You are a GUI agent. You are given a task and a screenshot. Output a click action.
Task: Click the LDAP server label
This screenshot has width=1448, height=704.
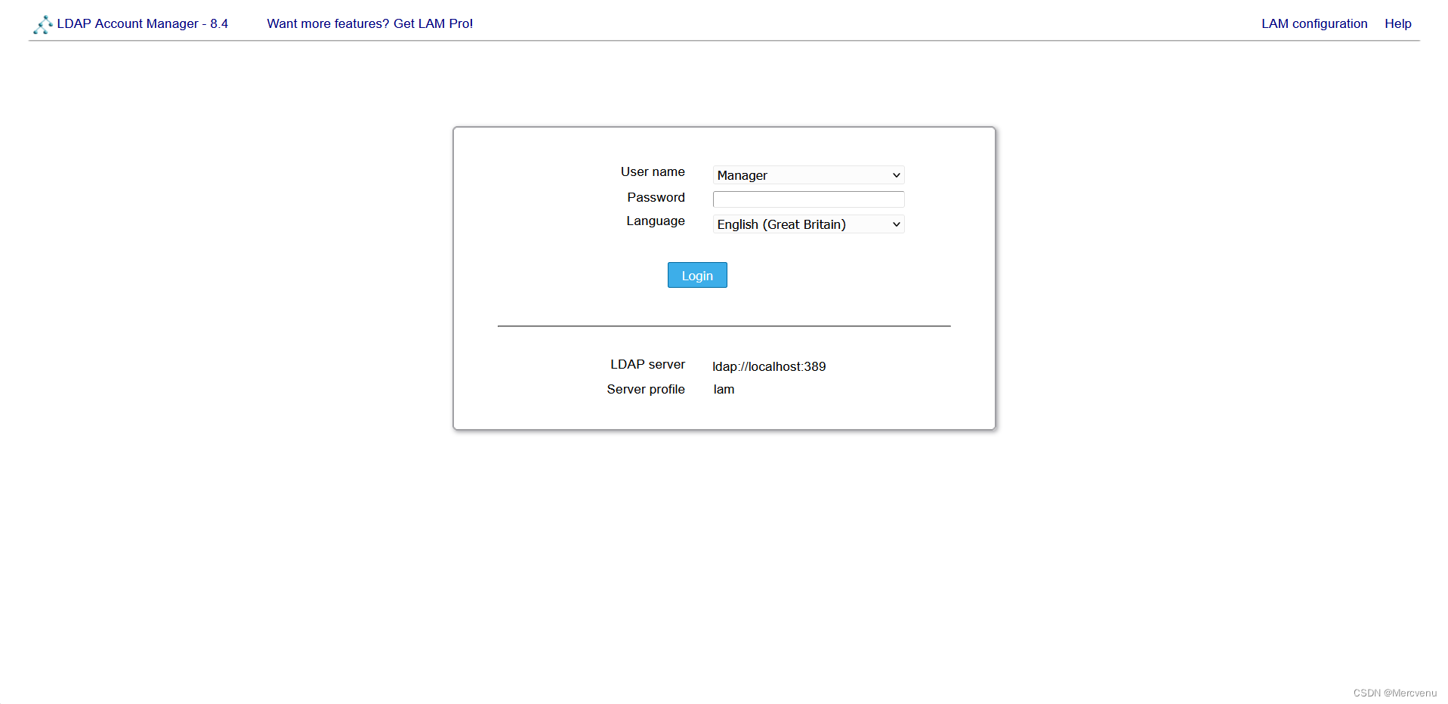pyautogui.click(x=647, y=364)
